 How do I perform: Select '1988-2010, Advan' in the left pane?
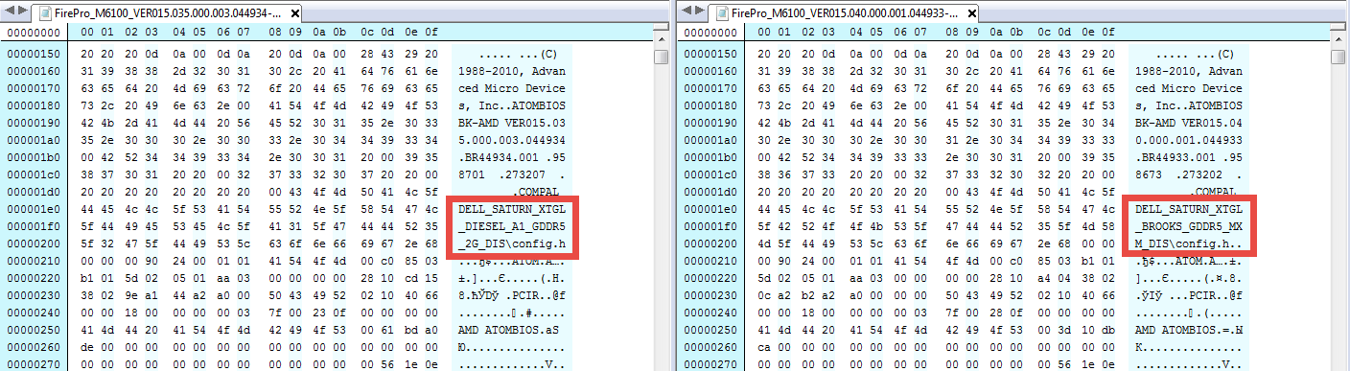pyautogui.click(x=512, y=72)
